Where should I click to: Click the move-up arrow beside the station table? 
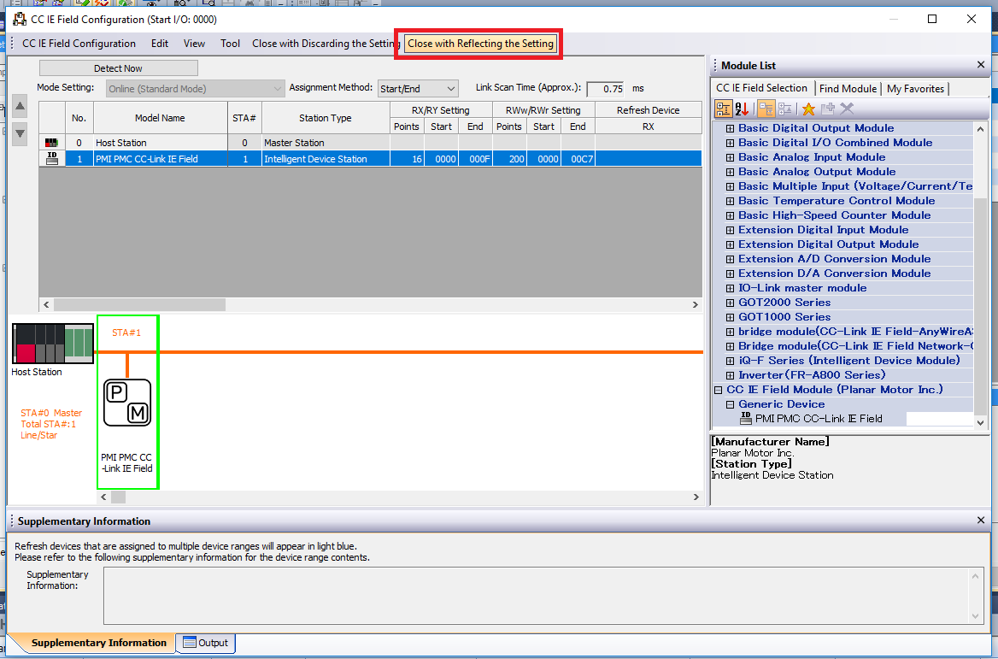click(x=21, y=106)
